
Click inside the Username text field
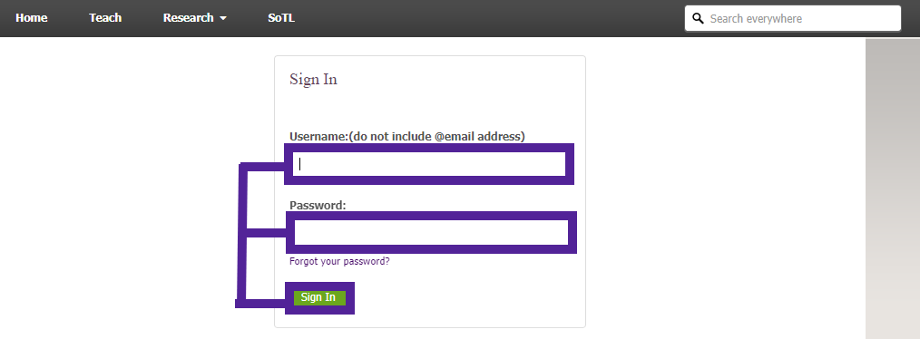429,164
